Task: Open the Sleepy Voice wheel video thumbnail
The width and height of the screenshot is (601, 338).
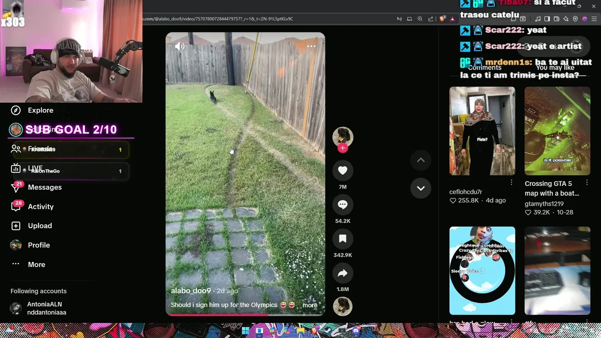Action: click(x=482, y=271)
